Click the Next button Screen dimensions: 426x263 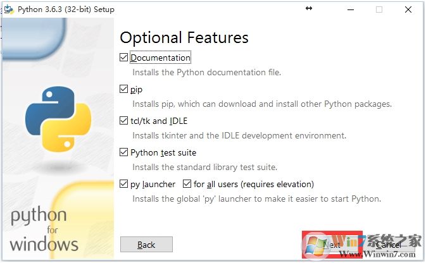(332, 245)
